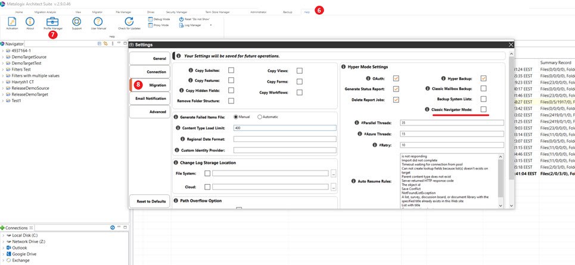Check Remove Folder Structure
Viewport: 575px width, 265px height.
coord(231,101)
